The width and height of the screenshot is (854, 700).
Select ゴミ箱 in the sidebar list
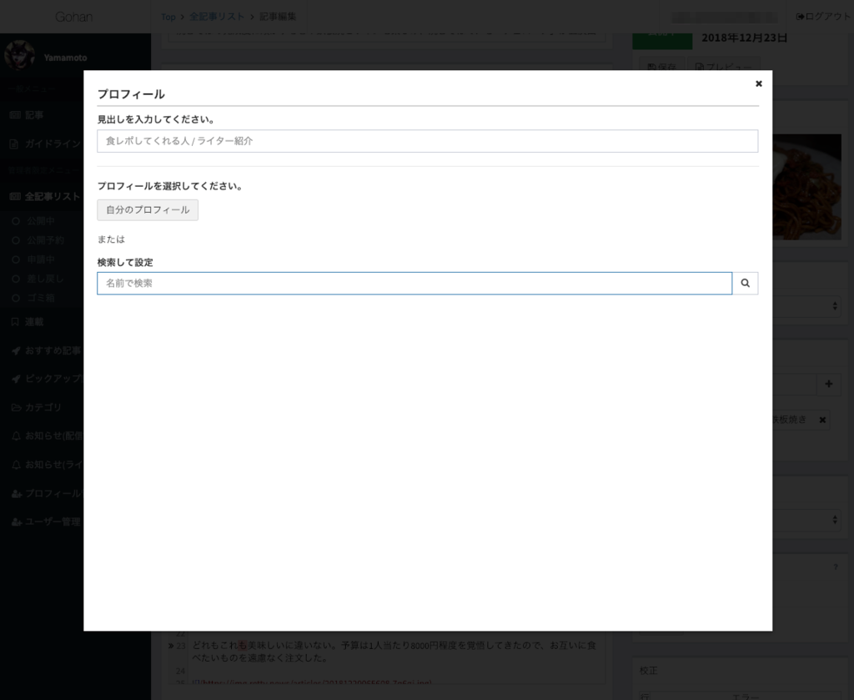pos(41,298)
